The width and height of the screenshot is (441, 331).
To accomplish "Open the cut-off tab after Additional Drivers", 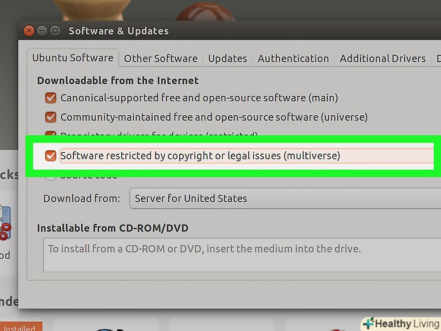I will [437, 59].
